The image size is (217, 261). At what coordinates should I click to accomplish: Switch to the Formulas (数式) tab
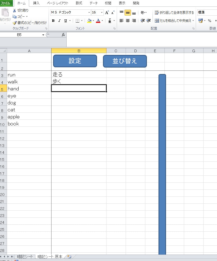coord(79,3)
